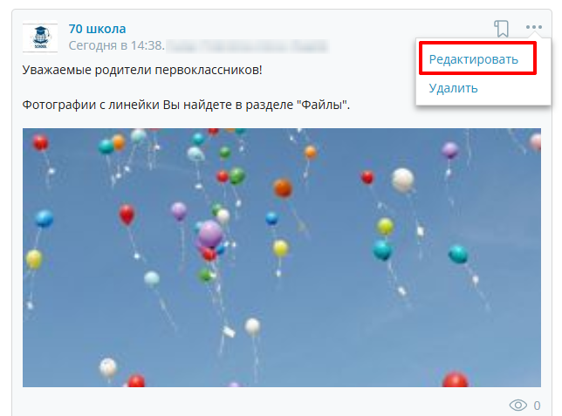Click the 70 школа school avatar logo
The height and width of the screenshot is (416, 562).
pos(40,38)
